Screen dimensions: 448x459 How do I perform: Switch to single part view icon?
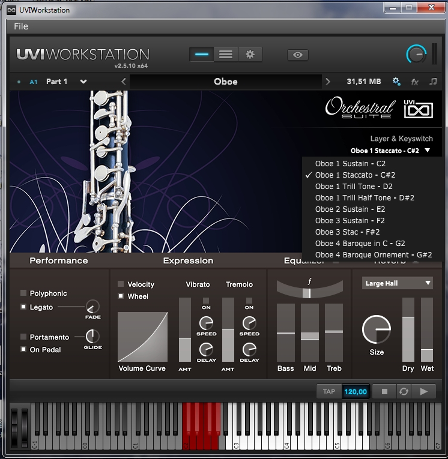(x=202, y=55)
